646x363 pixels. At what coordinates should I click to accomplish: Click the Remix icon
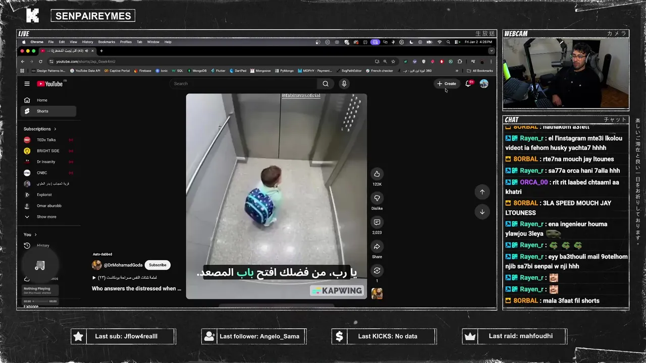pos(377,271)
